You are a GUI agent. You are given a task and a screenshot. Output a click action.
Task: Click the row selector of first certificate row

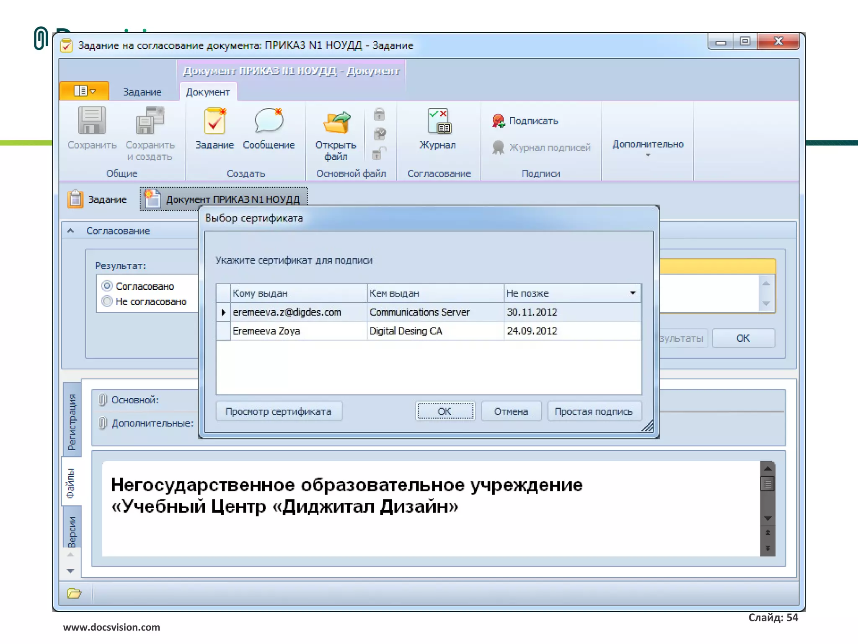(x=223, y=312)
